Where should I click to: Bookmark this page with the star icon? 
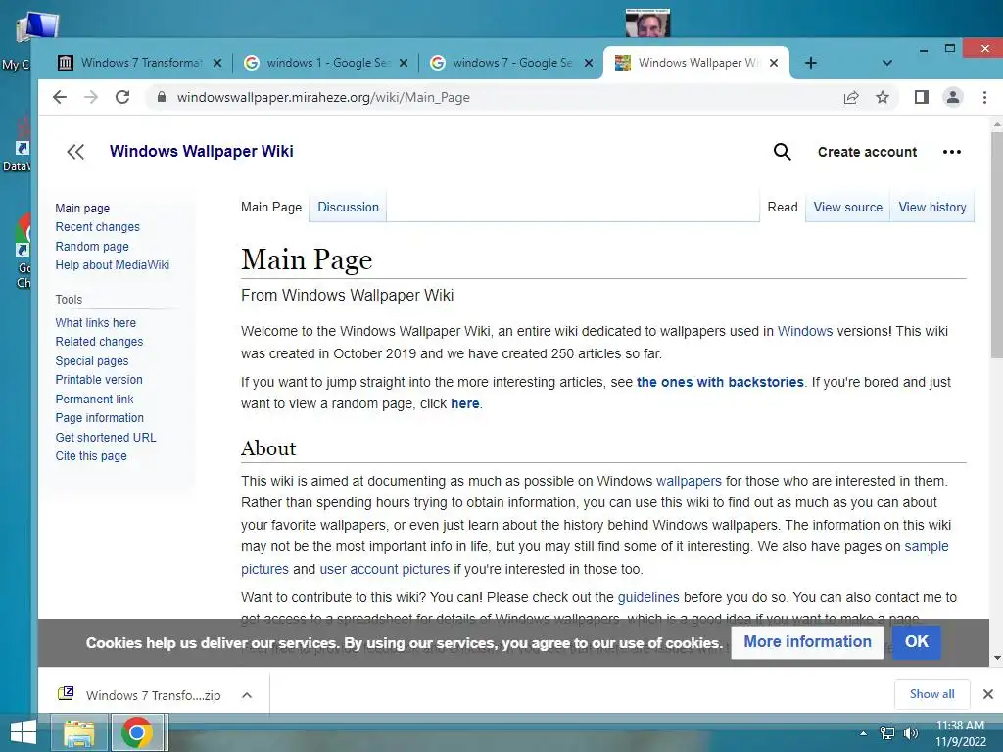click(883, 97)
